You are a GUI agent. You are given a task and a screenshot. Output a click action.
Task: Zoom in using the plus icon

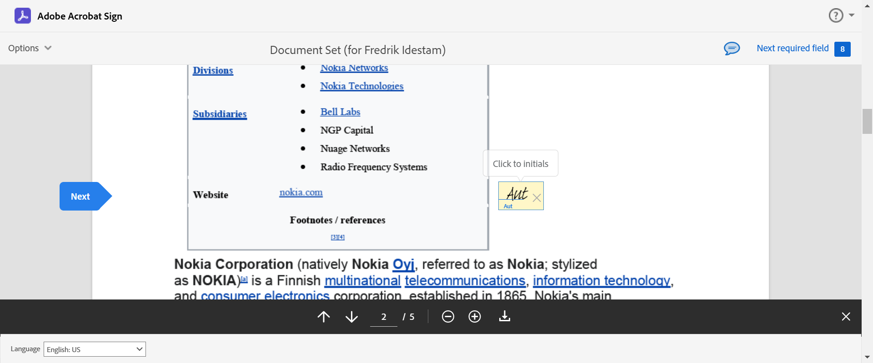click(475, 316)
